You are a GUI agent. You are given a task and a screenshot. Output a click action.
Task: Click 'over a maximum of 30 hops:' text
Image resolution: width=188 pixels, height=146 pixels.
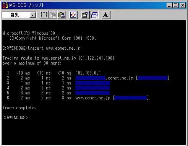click(x=32, y=63)
